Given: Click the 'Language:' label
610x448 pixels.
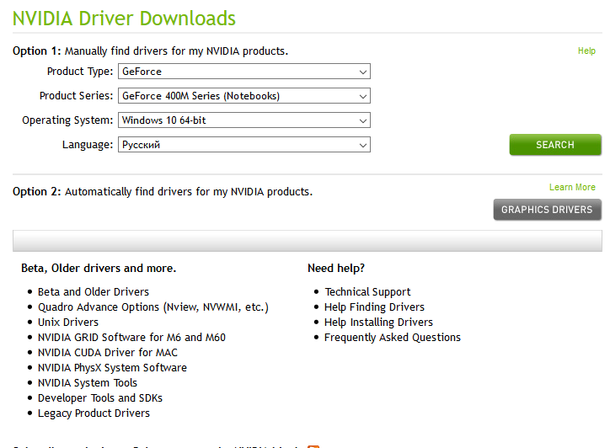Looking at the screenshot, I should [x=88, y=145].
